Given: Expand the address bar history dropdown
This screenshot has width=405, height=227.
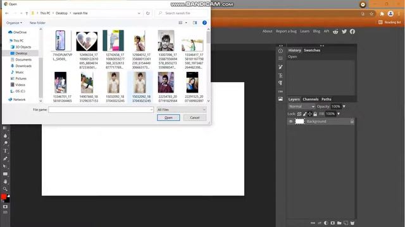Looking at the screenshot, I should 139,13.
